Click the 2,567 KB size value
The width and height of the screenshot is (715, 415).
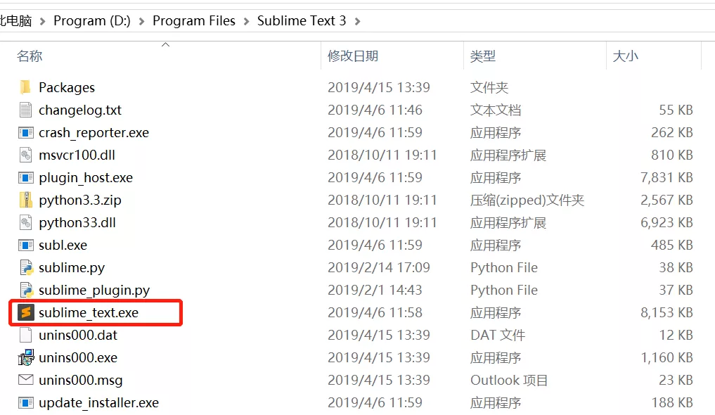click(666, 200)
